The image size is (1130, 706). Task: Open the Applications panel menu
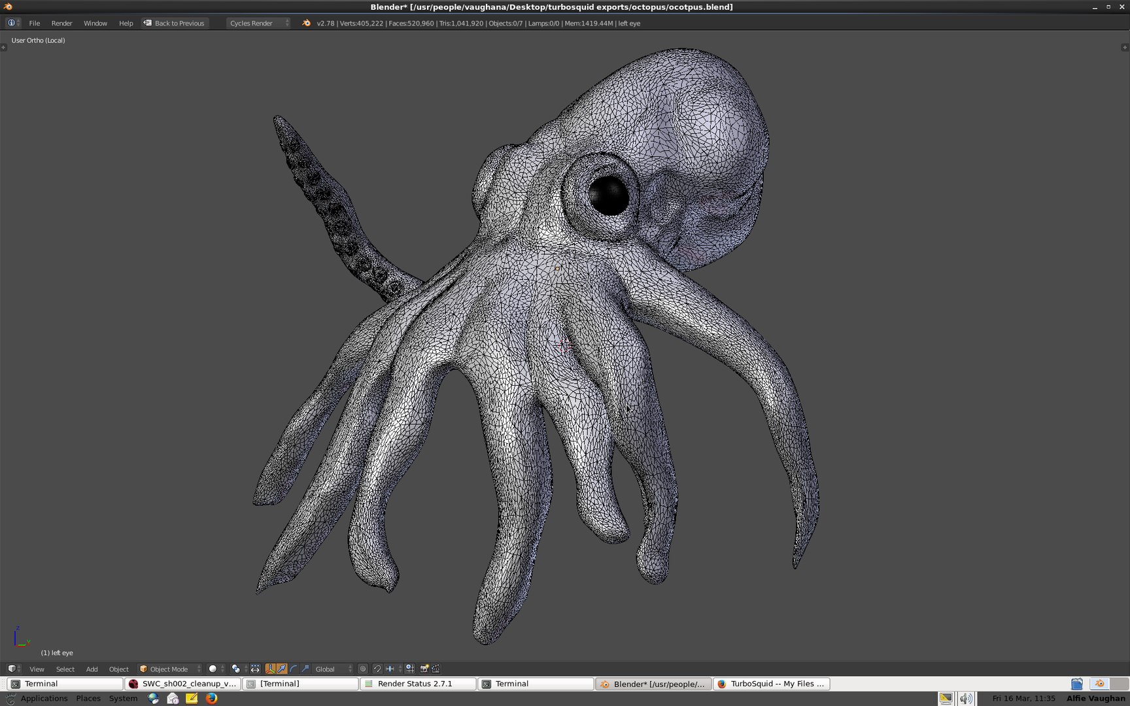[x=44, y=698]
